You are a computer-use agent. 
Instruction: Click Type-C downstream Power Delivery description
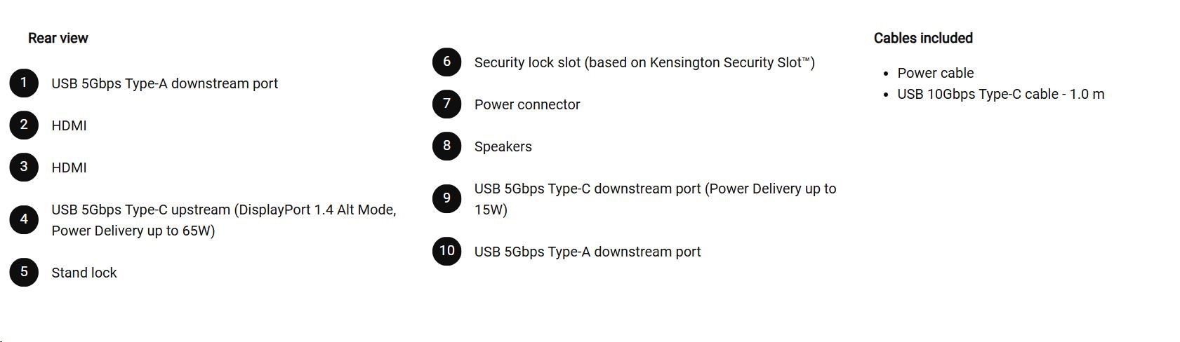click(x=655, y=199)
